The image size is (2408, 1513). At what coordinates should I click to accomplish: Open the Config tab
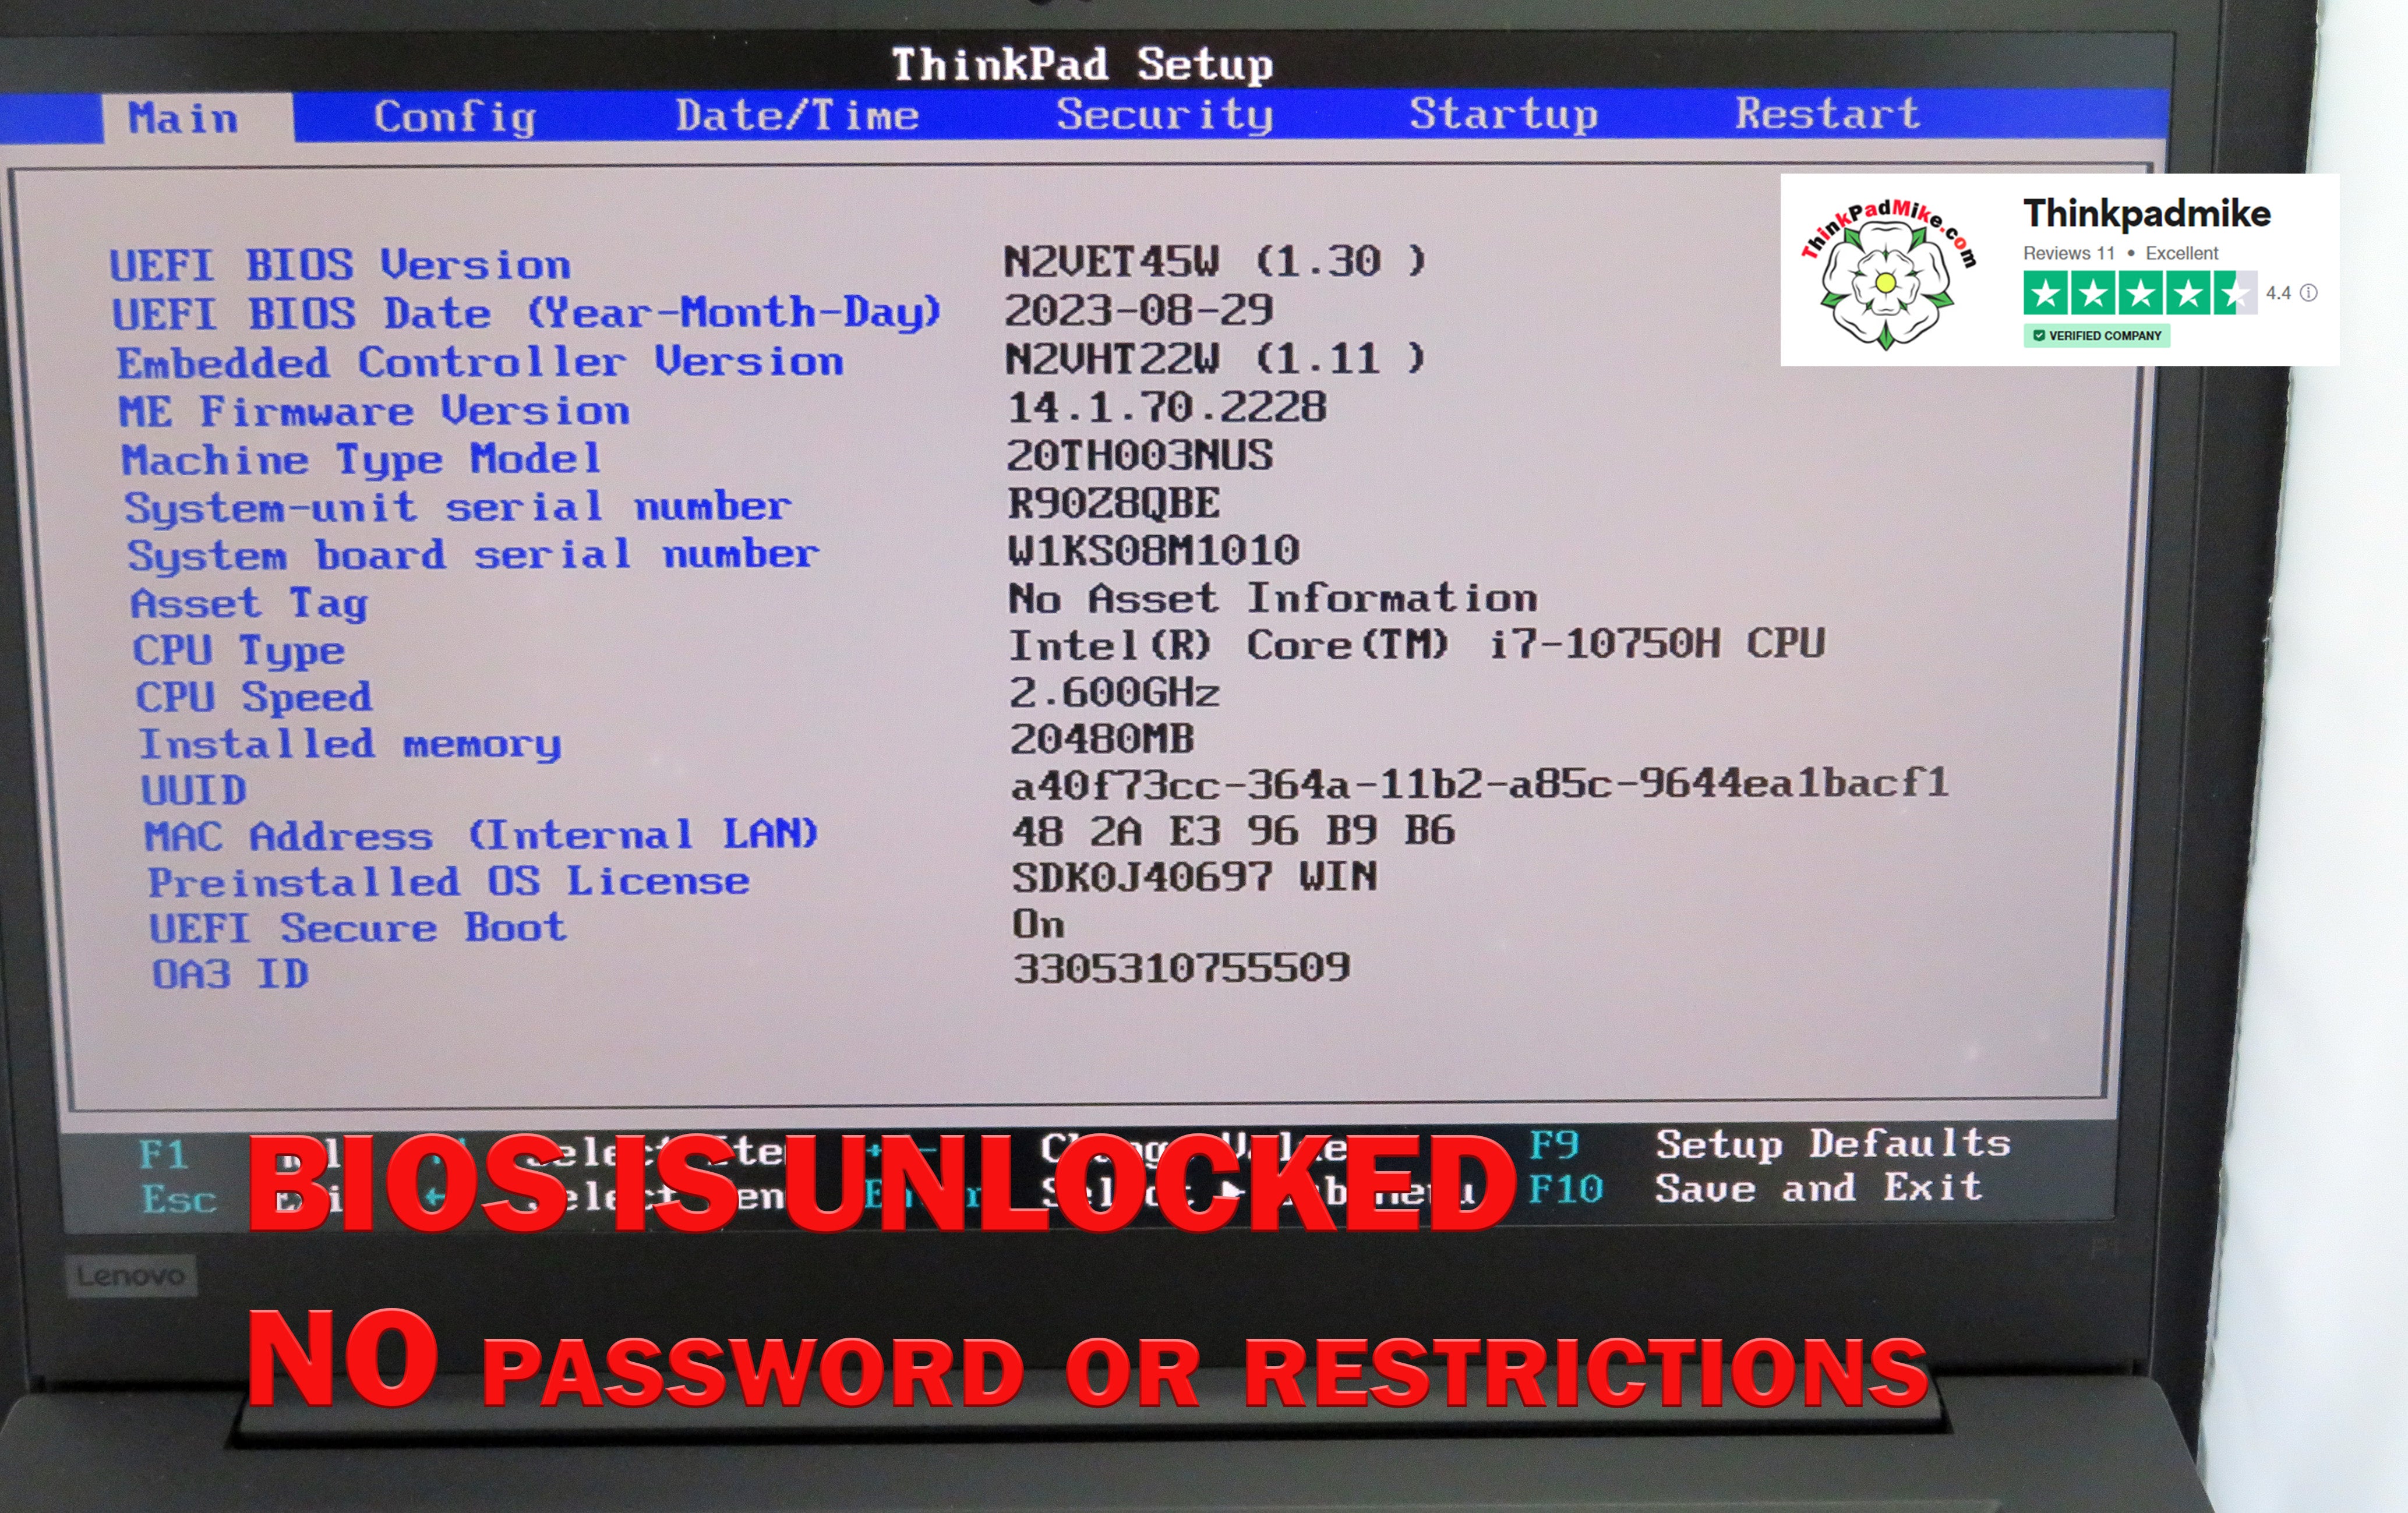point(455,117)
